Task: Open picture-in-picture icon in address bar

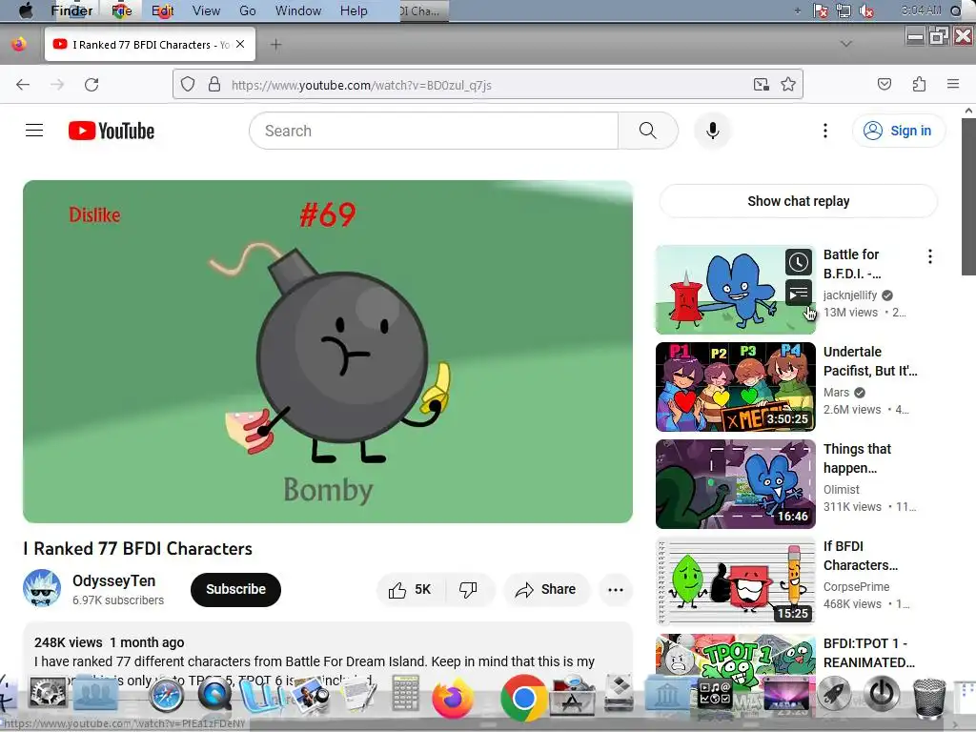Action: point(761,84)
